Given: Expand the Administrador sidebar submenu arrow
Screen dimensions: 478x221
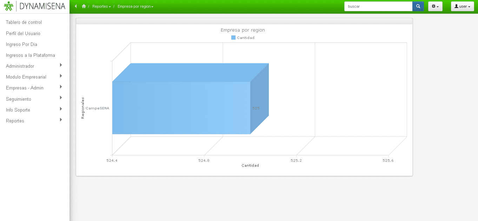Looking at the screenshot, I should click(61, 65).
